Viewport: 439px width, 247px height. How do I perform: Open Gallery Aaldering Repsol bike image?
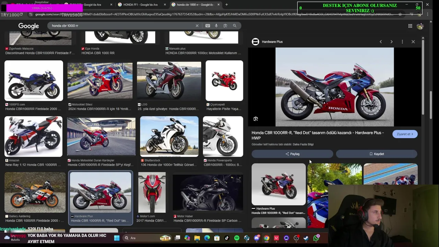[35, 192]
